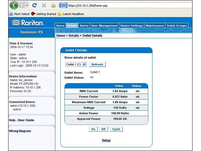Click the site identity icon in address bar

point(63,5)
